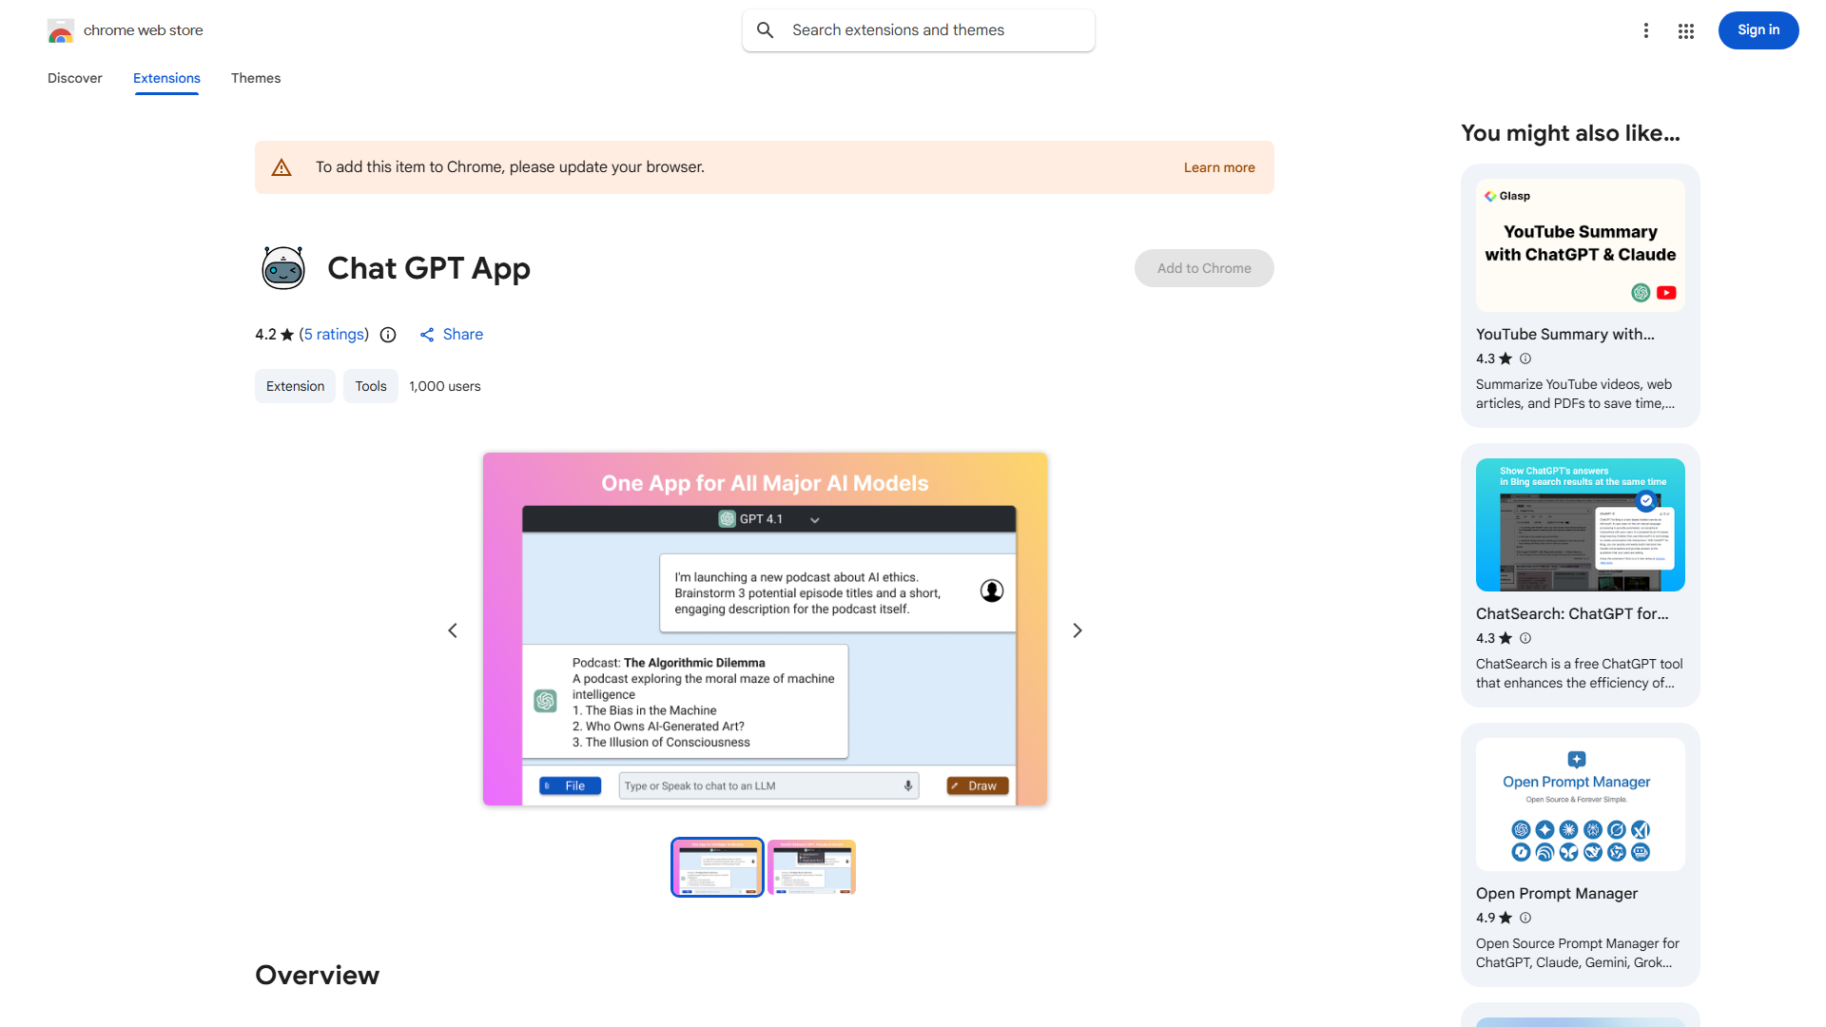The height and width of the screenshot is (1027, 1826).
Task: Advance the screenshot carousel with the right arrow
Action: point(1077,630)
